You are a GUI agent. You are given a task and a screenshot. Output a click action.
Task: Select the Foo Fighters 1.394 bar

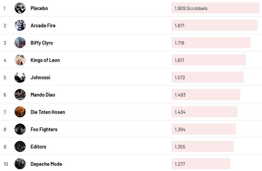point(203,129)
